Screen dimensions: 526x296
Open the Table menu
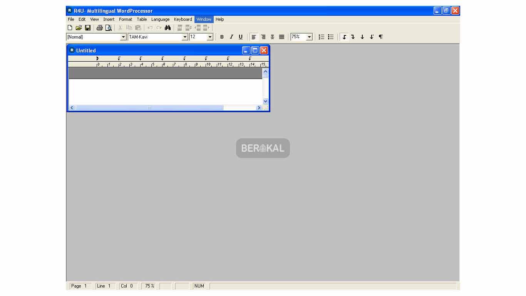point(142,19)
